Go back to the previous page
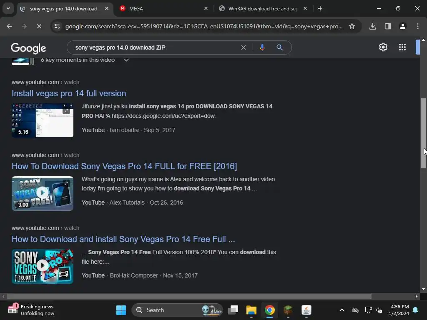This screenshot has width=427, height=320. point(9,26)
